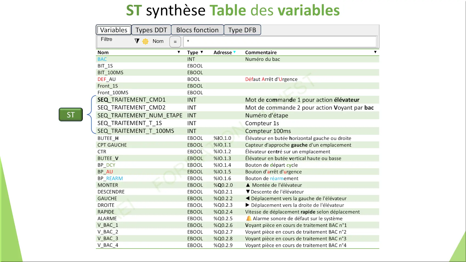
Task: Click address %Q0.2.5 cell
Action: 223,219
